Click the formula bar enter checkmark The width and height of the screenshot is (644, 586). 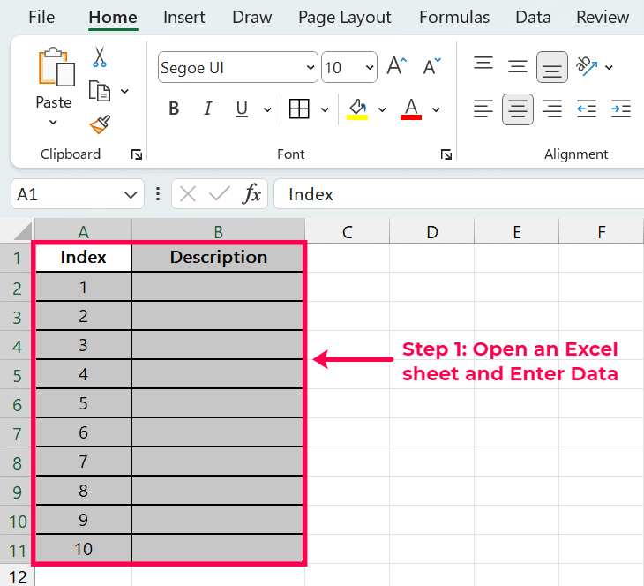point(220,193)
